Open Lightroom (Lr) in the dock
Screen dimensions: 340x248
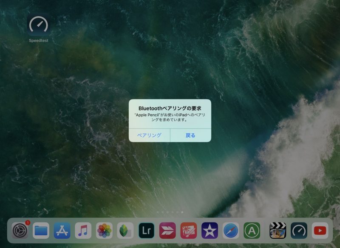click(x=146, y=231)
